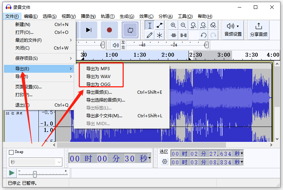Fit project to width zoom icon

(x=203, y=25)
